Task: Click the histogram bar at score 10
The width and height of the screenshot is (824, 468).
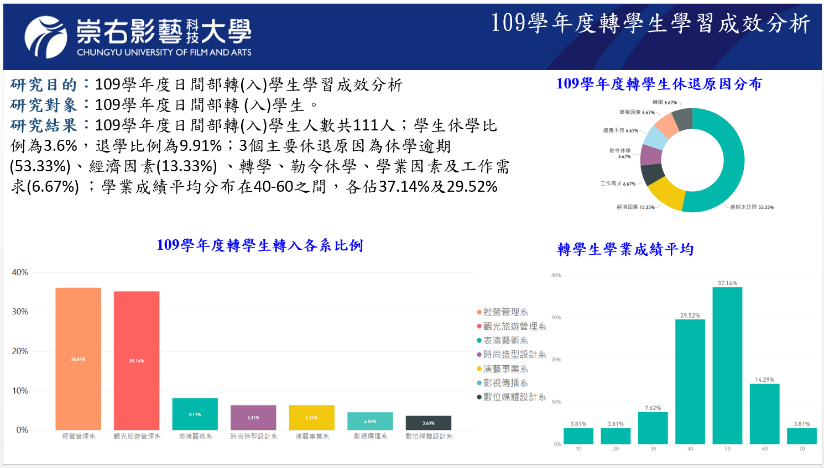Action: click(x=578, y=436)
